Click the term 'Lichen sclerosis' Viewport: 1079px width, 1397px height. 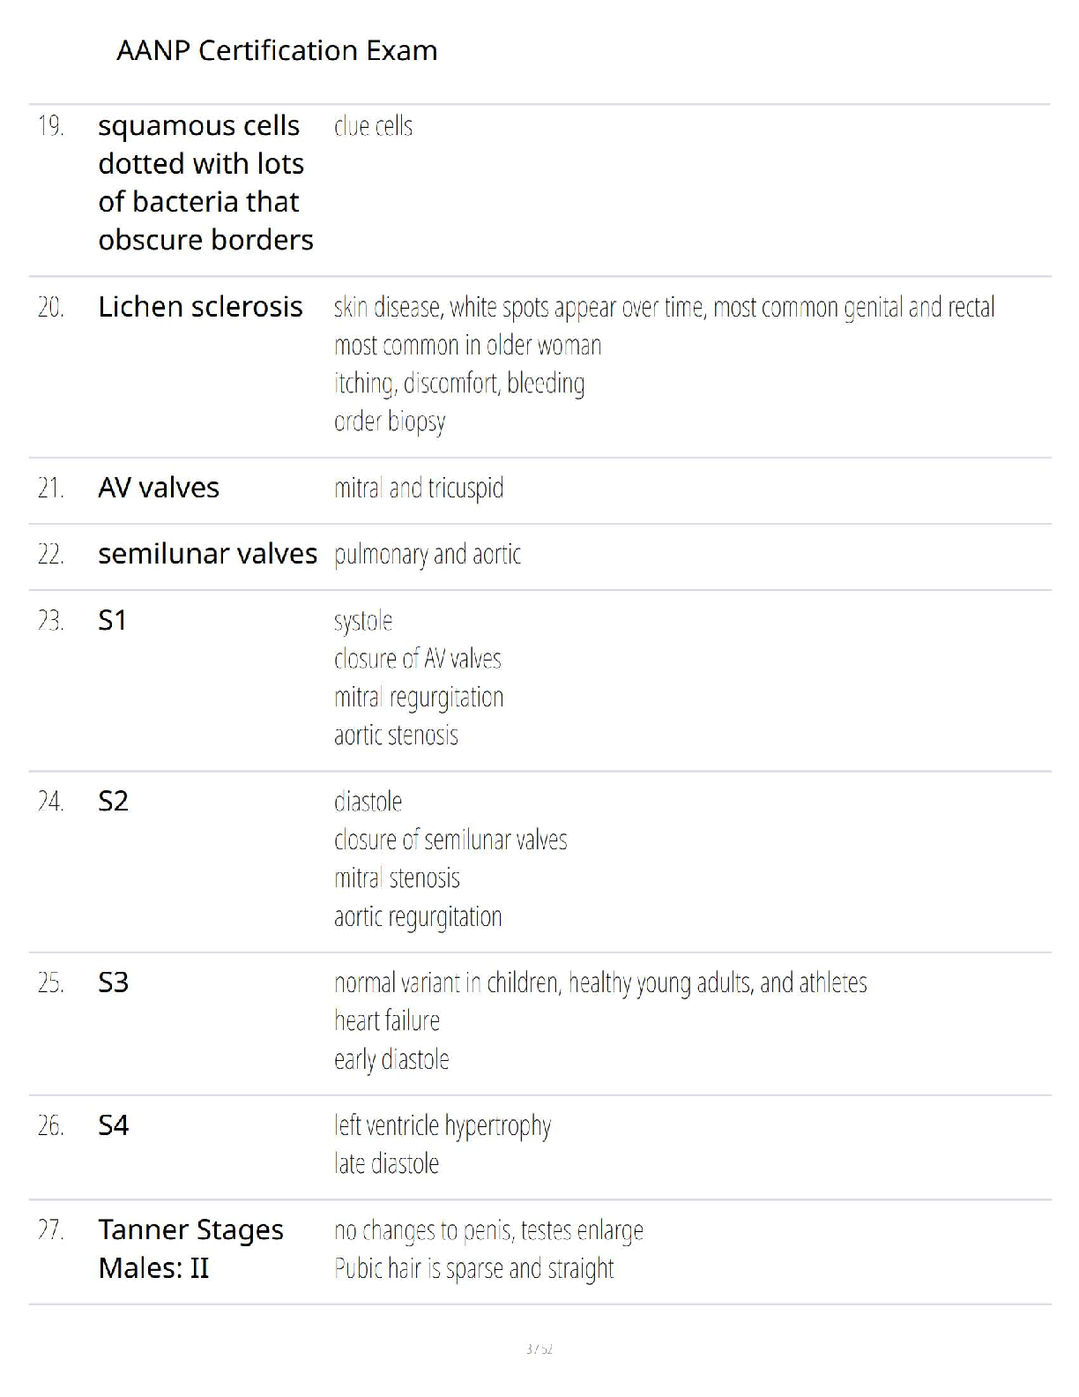(x=200, y=307)
